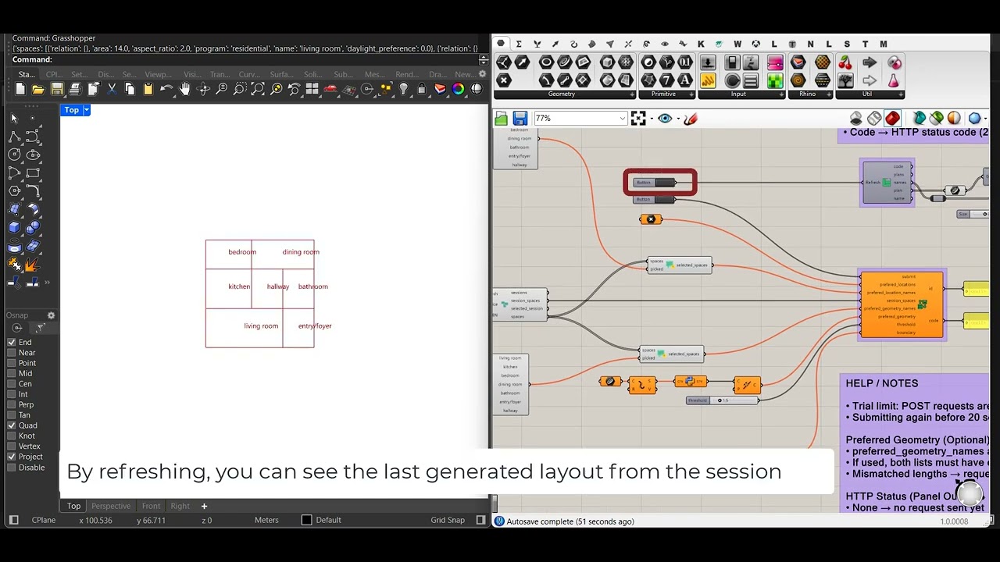Click the Number Slider 0.1 icon in Primitive
Viewport: 1000px width, 562px height.
pos(684,62)
